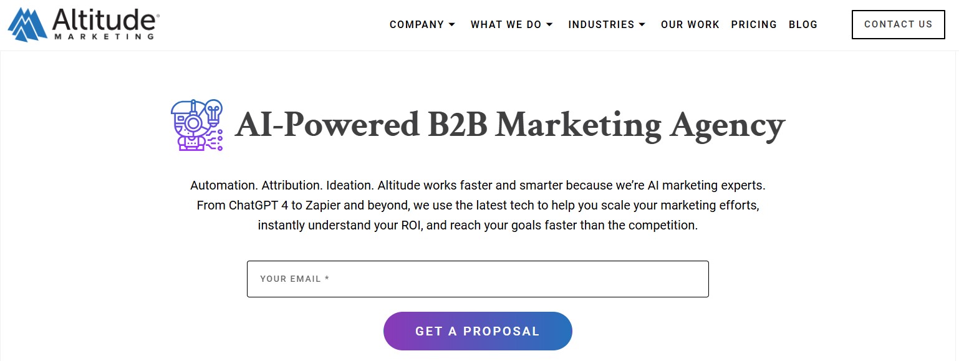Click the Altitude mountain logo icon
959x361 pixels.
27,25
